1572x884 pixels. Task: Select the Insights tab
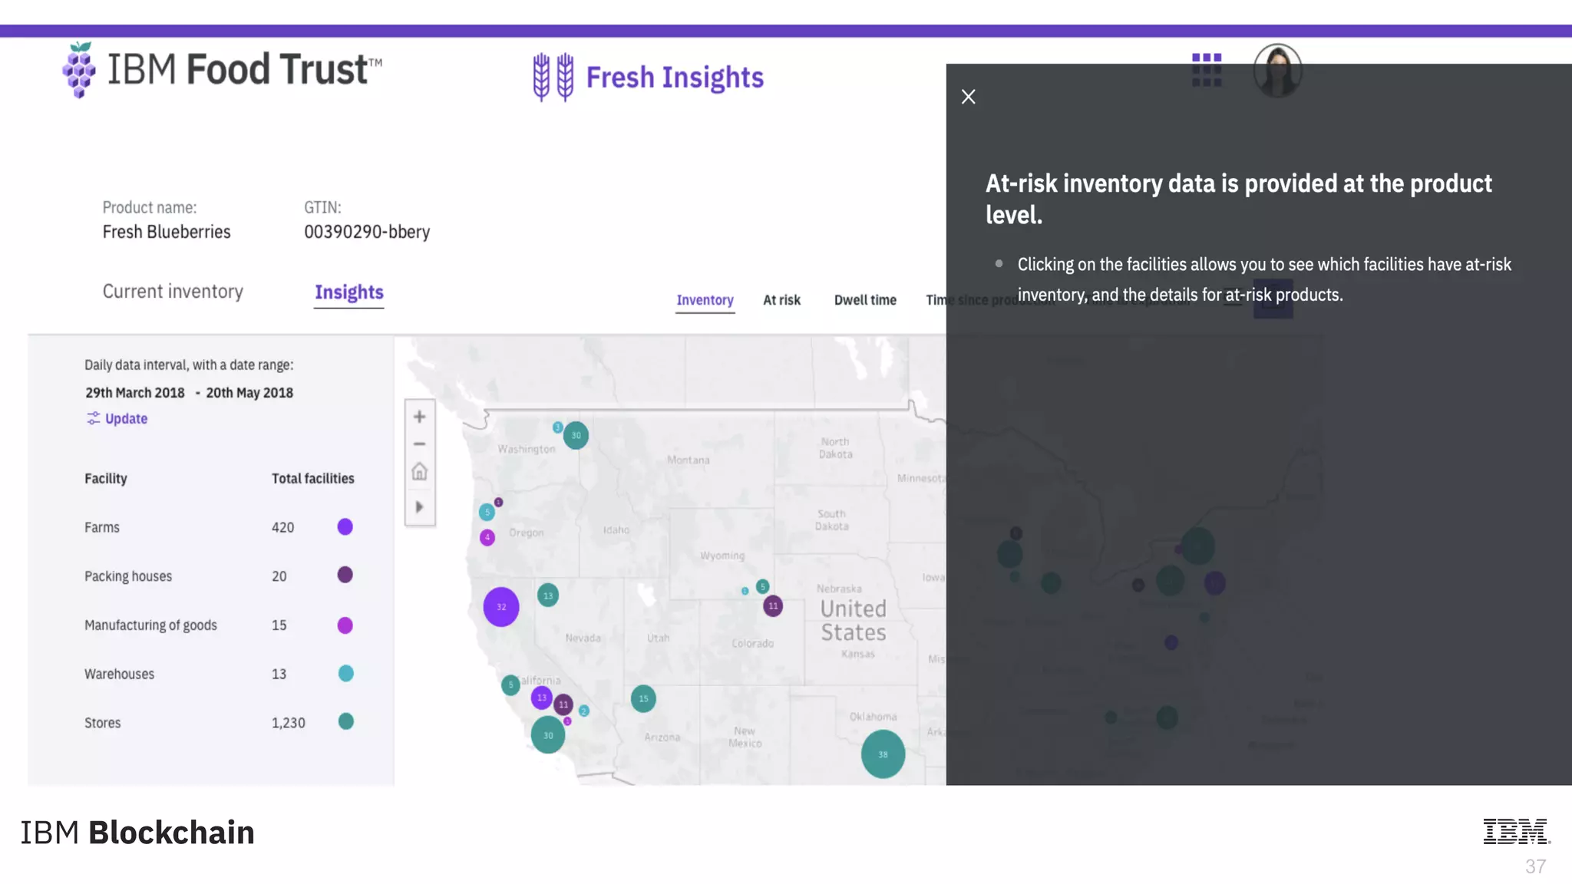[x=348, y=292]
